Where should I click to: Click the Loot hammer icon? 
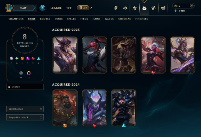pos(154,8)
